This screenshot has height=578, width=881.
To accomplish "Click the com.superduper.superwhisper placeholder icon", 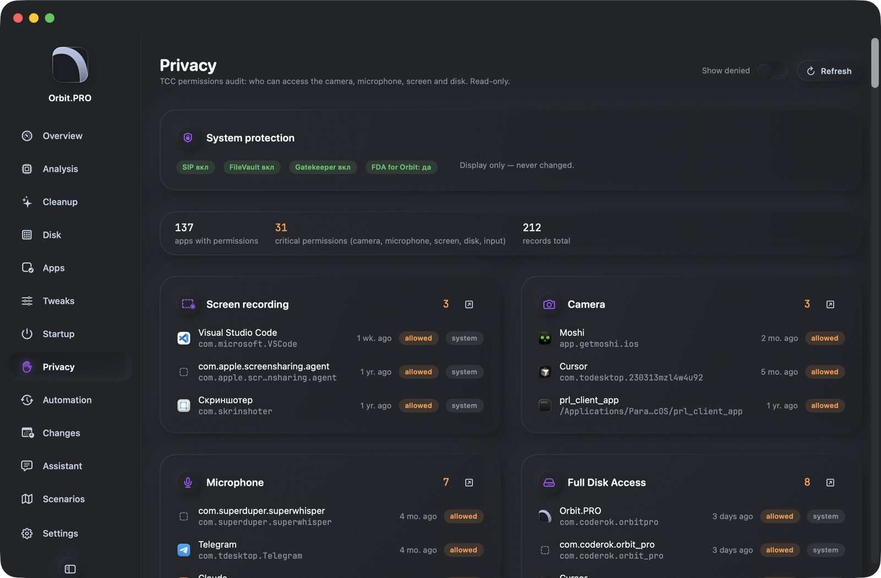I will click(184, 516).
